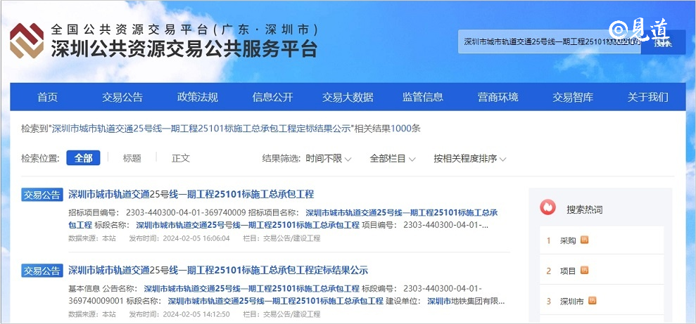Click the hot badge next to 项目
This screenshot has height=324, width=696.
[x=584, y=270]
